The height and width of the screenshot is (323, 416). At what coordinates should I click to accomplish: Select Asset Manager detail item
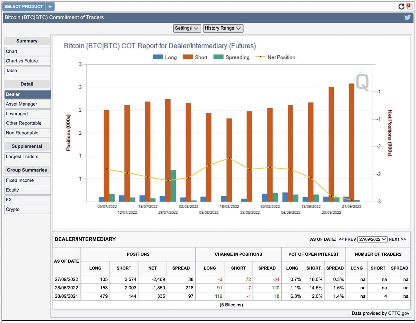point(27,104)
